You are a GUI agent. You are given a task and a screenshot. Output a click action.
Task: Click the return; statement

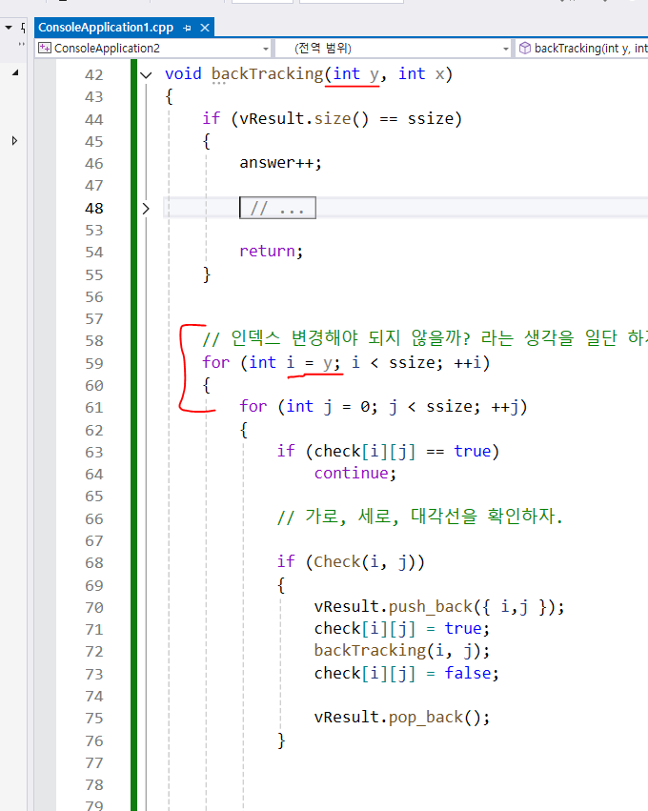pos(271,252)
